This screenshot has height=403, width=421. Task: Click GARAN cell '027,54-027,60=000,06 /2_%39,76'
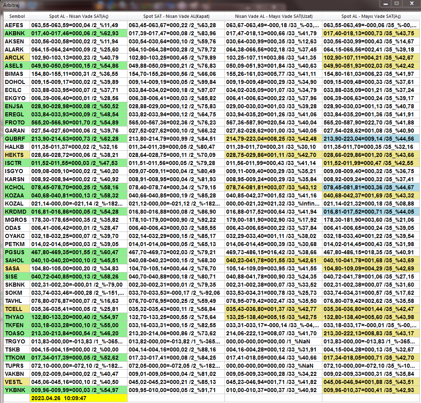[78, 131]
